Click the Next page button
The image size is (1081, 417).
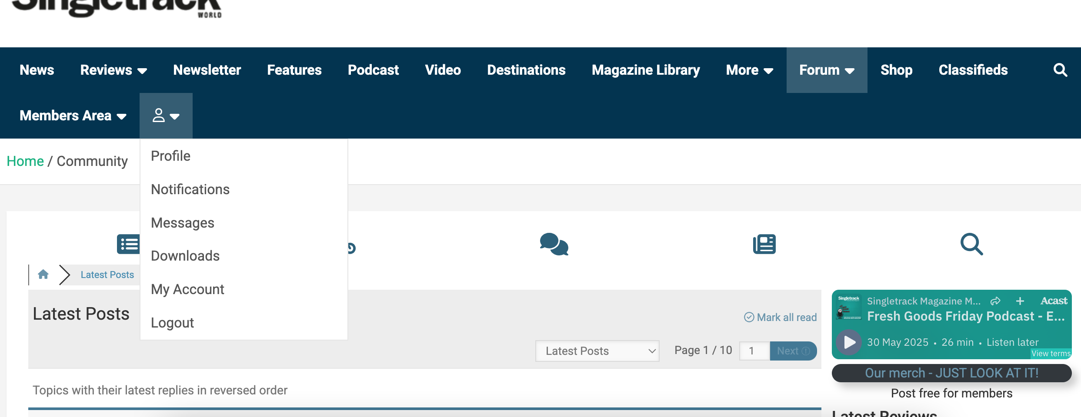click(793, 351)
